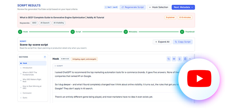Image resolution: width=233 pixels, height=109 pixels.
Task: Click the Explainer tag
Action: coord(170,18)
